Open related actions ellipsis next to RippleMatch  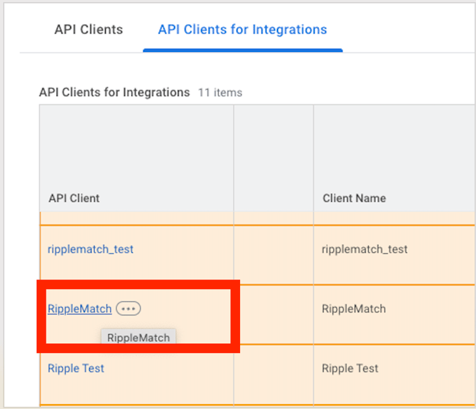pos(128,309)
